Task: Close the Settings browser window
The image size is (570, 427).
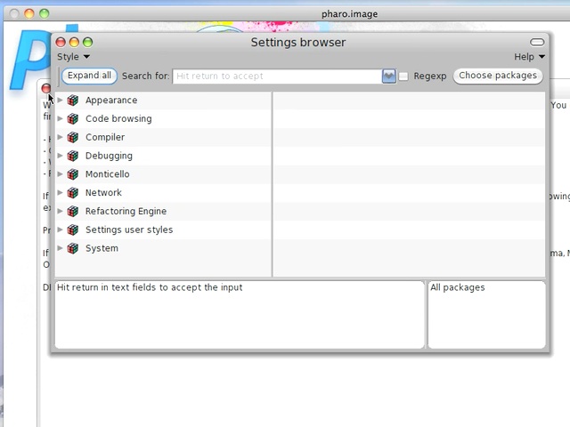Action: coord(61,43)
